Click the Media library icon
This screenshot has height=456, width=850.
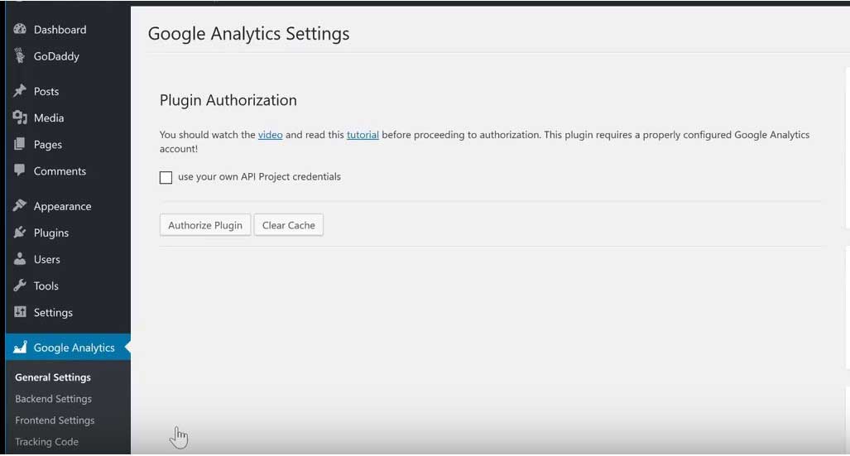(x=20, y=118)
